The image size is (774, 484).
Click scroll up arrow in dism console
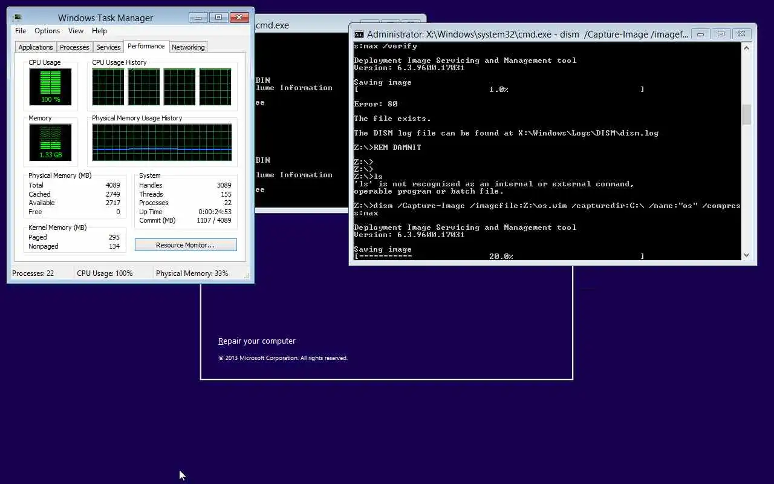click(x=746, y=48)
